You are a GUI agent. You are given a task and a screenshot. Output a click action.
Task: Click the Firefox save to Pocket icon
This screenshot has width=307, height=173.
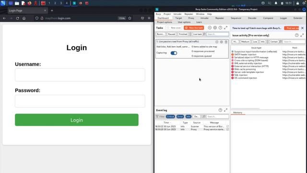point(142,18)
